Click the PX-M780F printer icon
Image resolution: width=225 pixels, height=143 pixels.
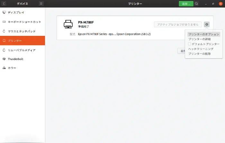[x=68, y=24]
